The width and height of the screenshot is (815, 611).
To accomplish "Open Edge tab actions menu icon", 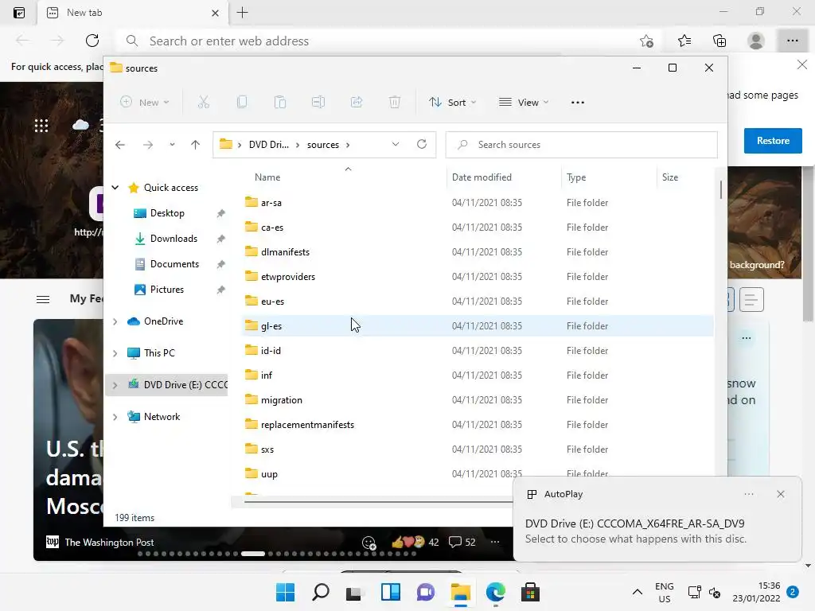I will pos(19,13).
